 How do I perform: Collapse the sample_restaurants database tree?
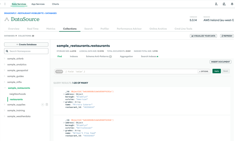[x=4, y=88]
